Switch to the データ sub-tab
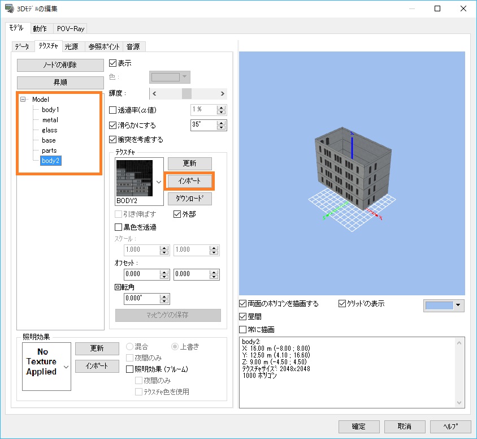The width and height of the screenshot is (477, 439). coord(22,46)
